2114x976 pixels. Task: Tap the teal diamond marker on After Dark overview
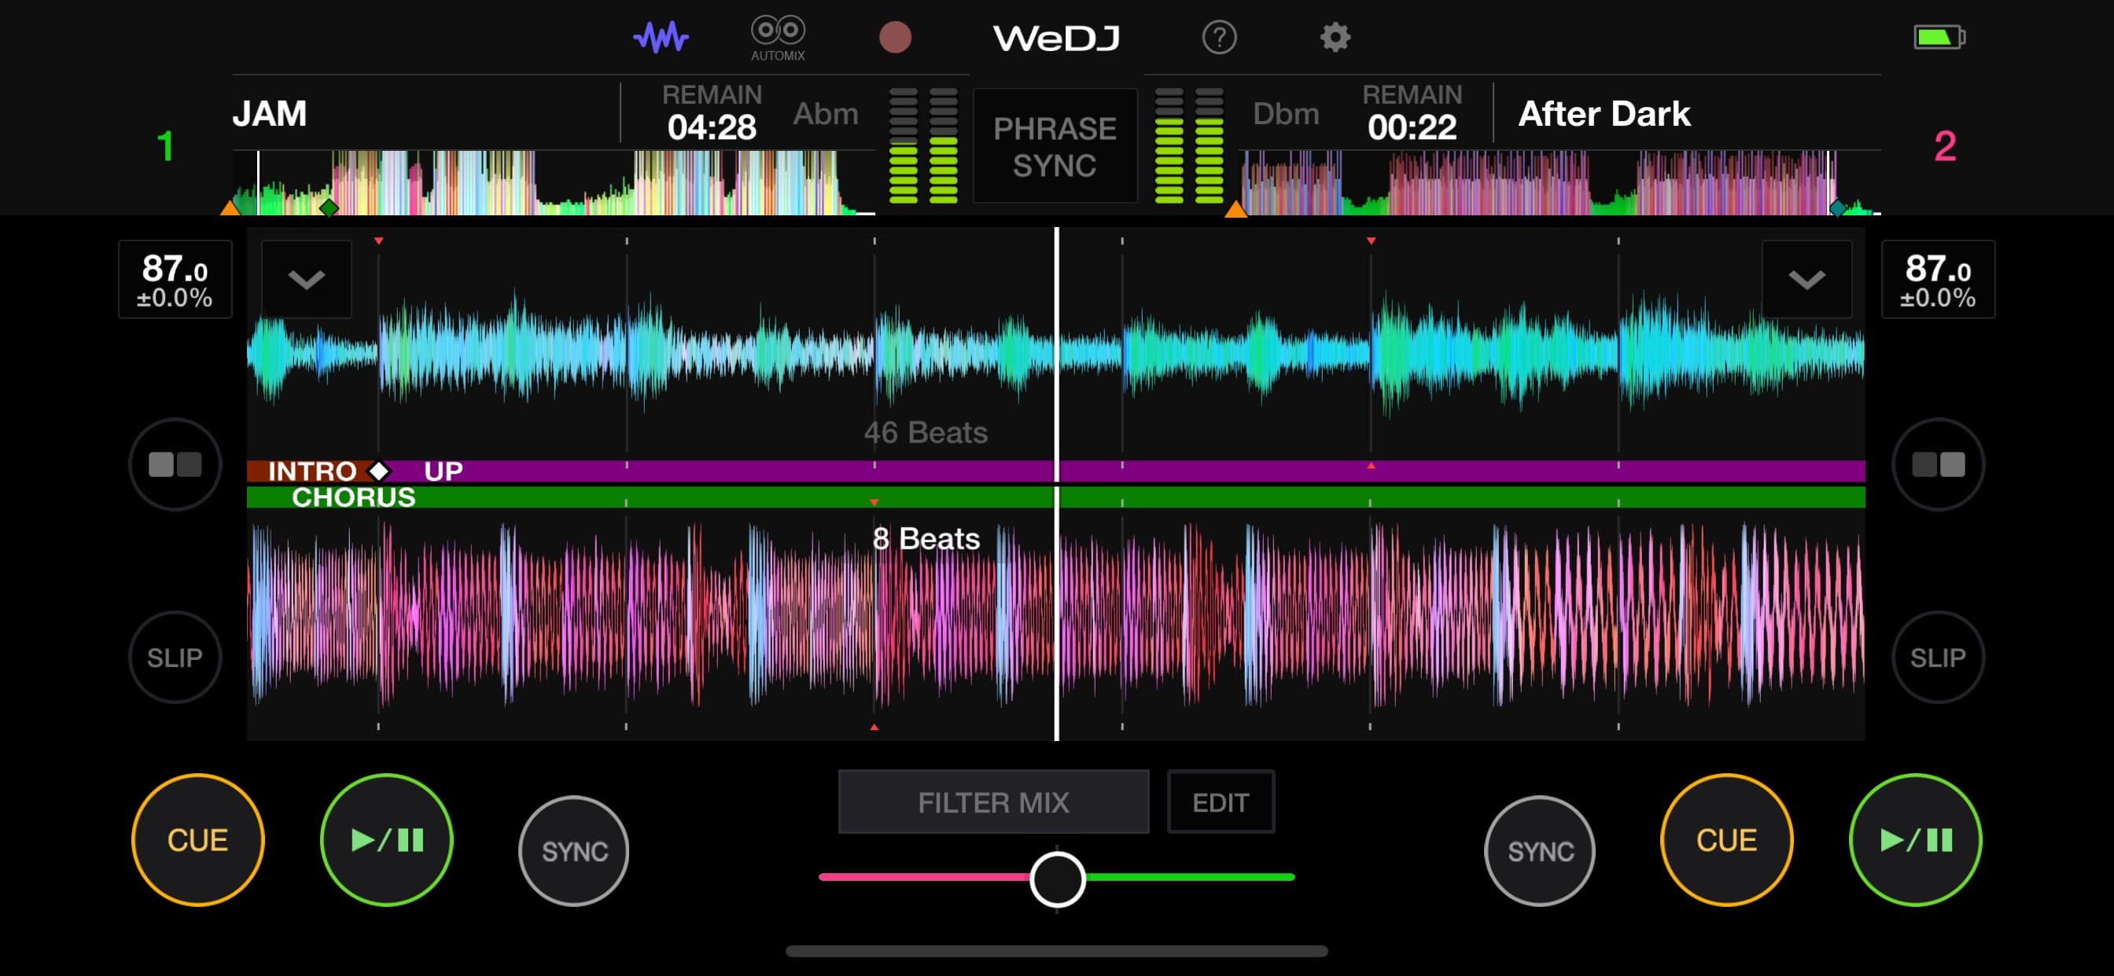pos(1838,207)
